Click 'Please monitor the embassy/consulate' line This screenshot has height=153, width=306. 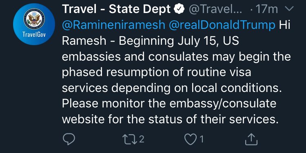coord(169,103)
